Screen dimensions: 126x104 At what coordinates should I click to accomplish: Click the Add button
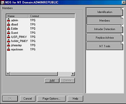point(52,81)
